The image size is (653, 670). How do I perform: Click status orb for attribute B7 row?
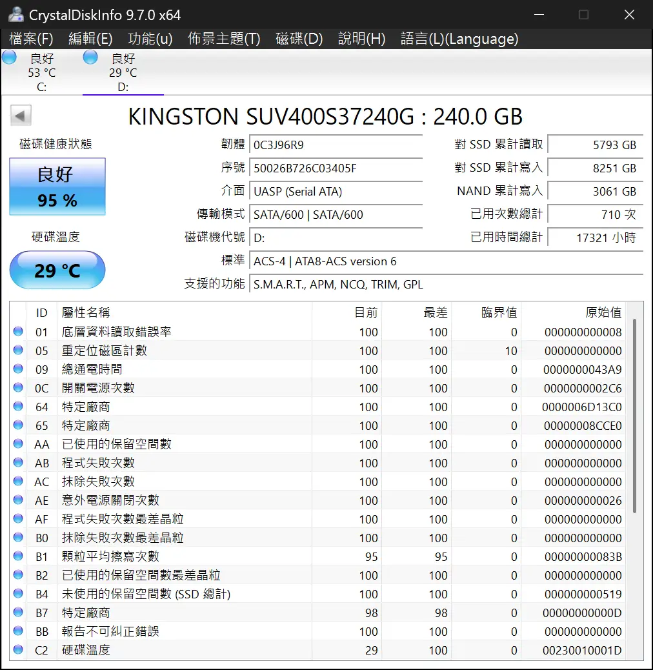pos(18,612)
